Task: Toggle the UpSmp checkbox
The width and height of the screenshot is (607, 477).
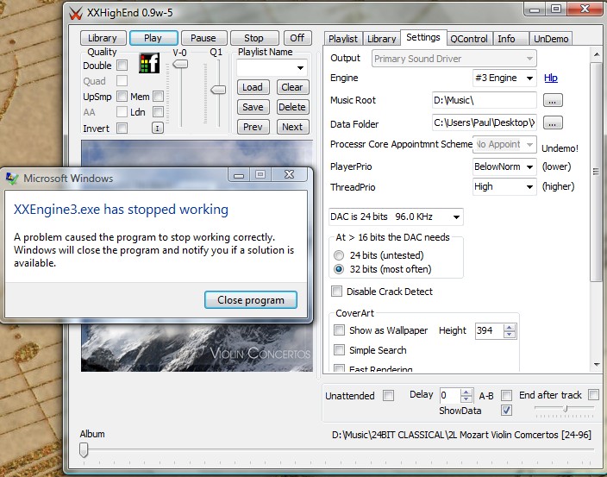Action: click(x=122, y=96)
